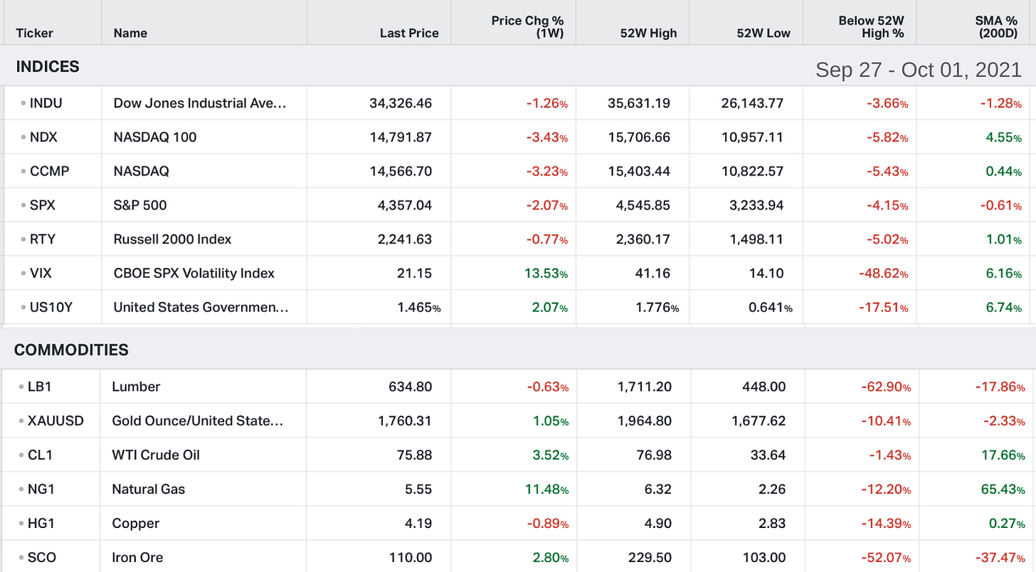Select the gray dot beside LB1 ticker
The image size is (1036, 572).
(22, 387)
